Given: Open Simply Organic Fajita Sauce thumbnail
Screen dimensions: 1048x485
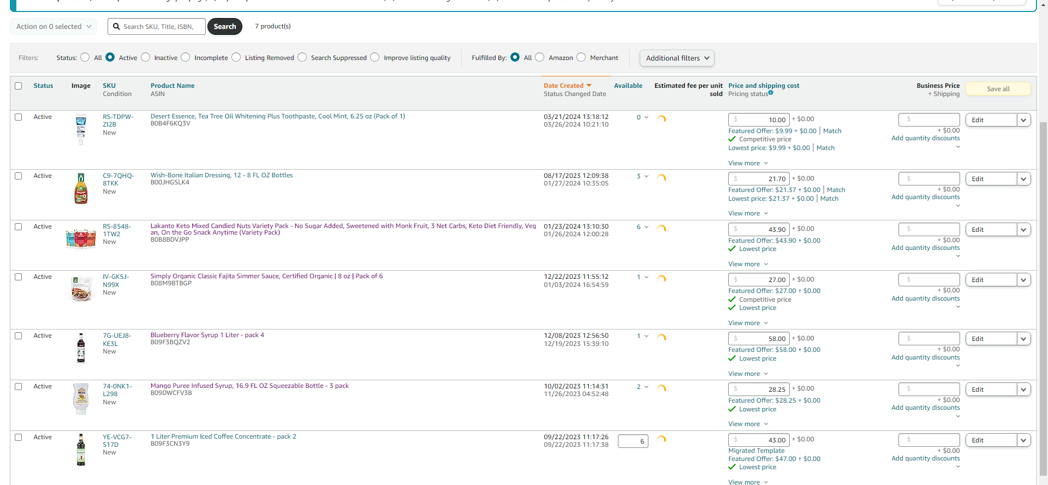Looking at the screenshot, I should (x=81, y=289).
